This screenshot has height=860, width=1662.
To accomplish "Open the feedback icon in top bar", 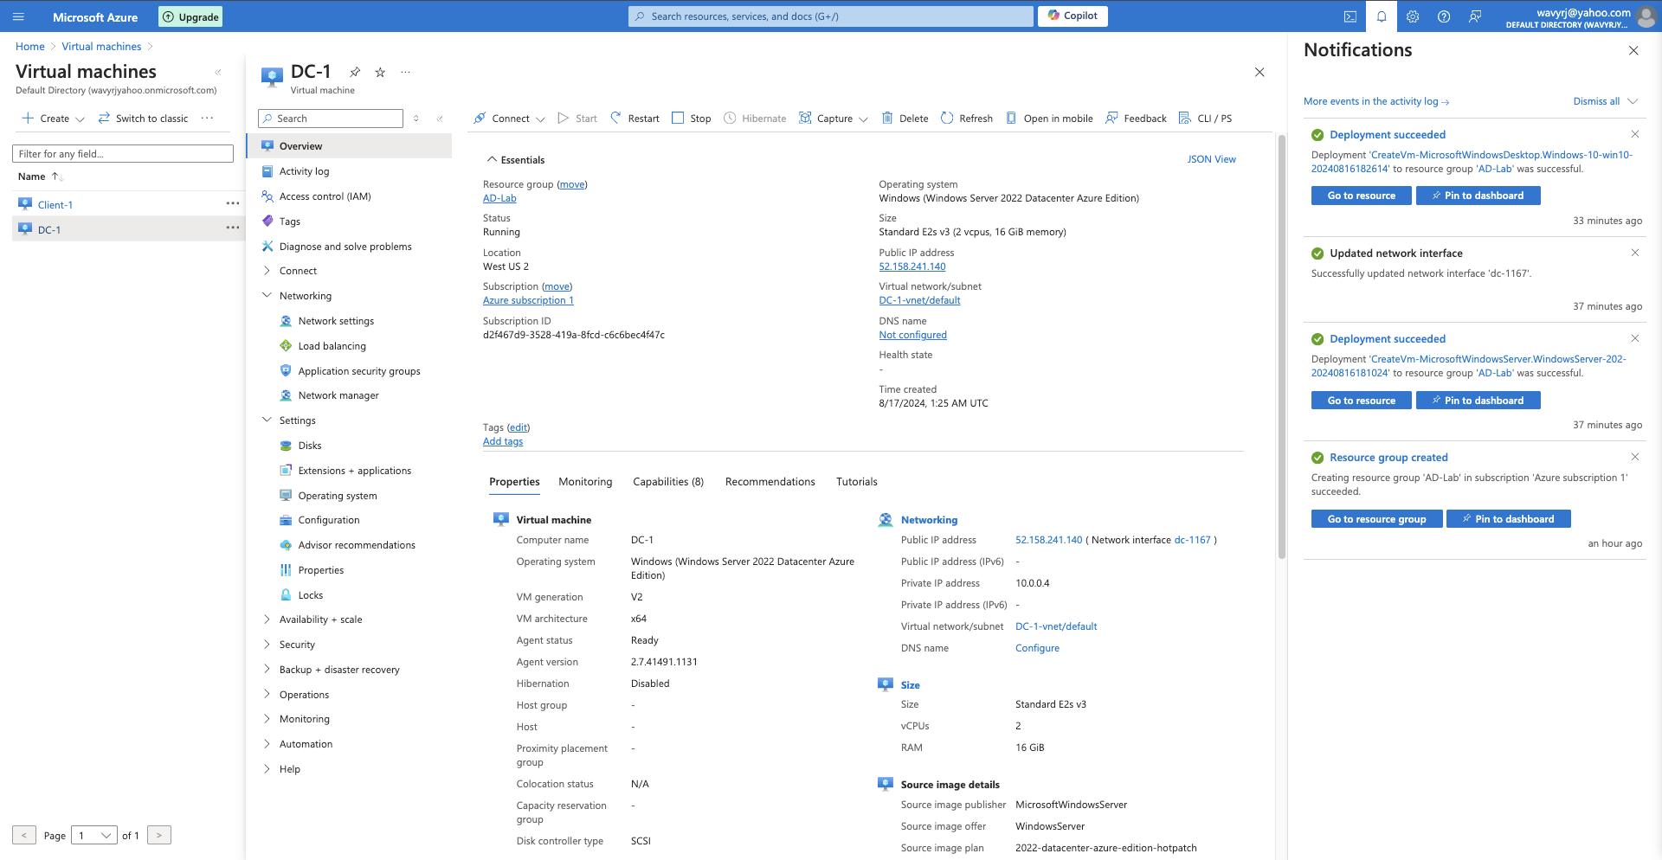I will [1475, 16].
